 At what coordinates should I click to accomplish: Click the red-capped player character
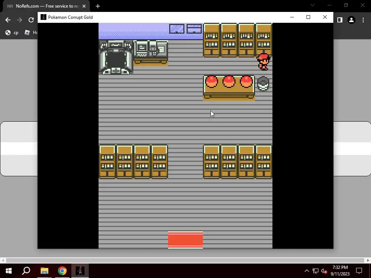tap(264, 62)
